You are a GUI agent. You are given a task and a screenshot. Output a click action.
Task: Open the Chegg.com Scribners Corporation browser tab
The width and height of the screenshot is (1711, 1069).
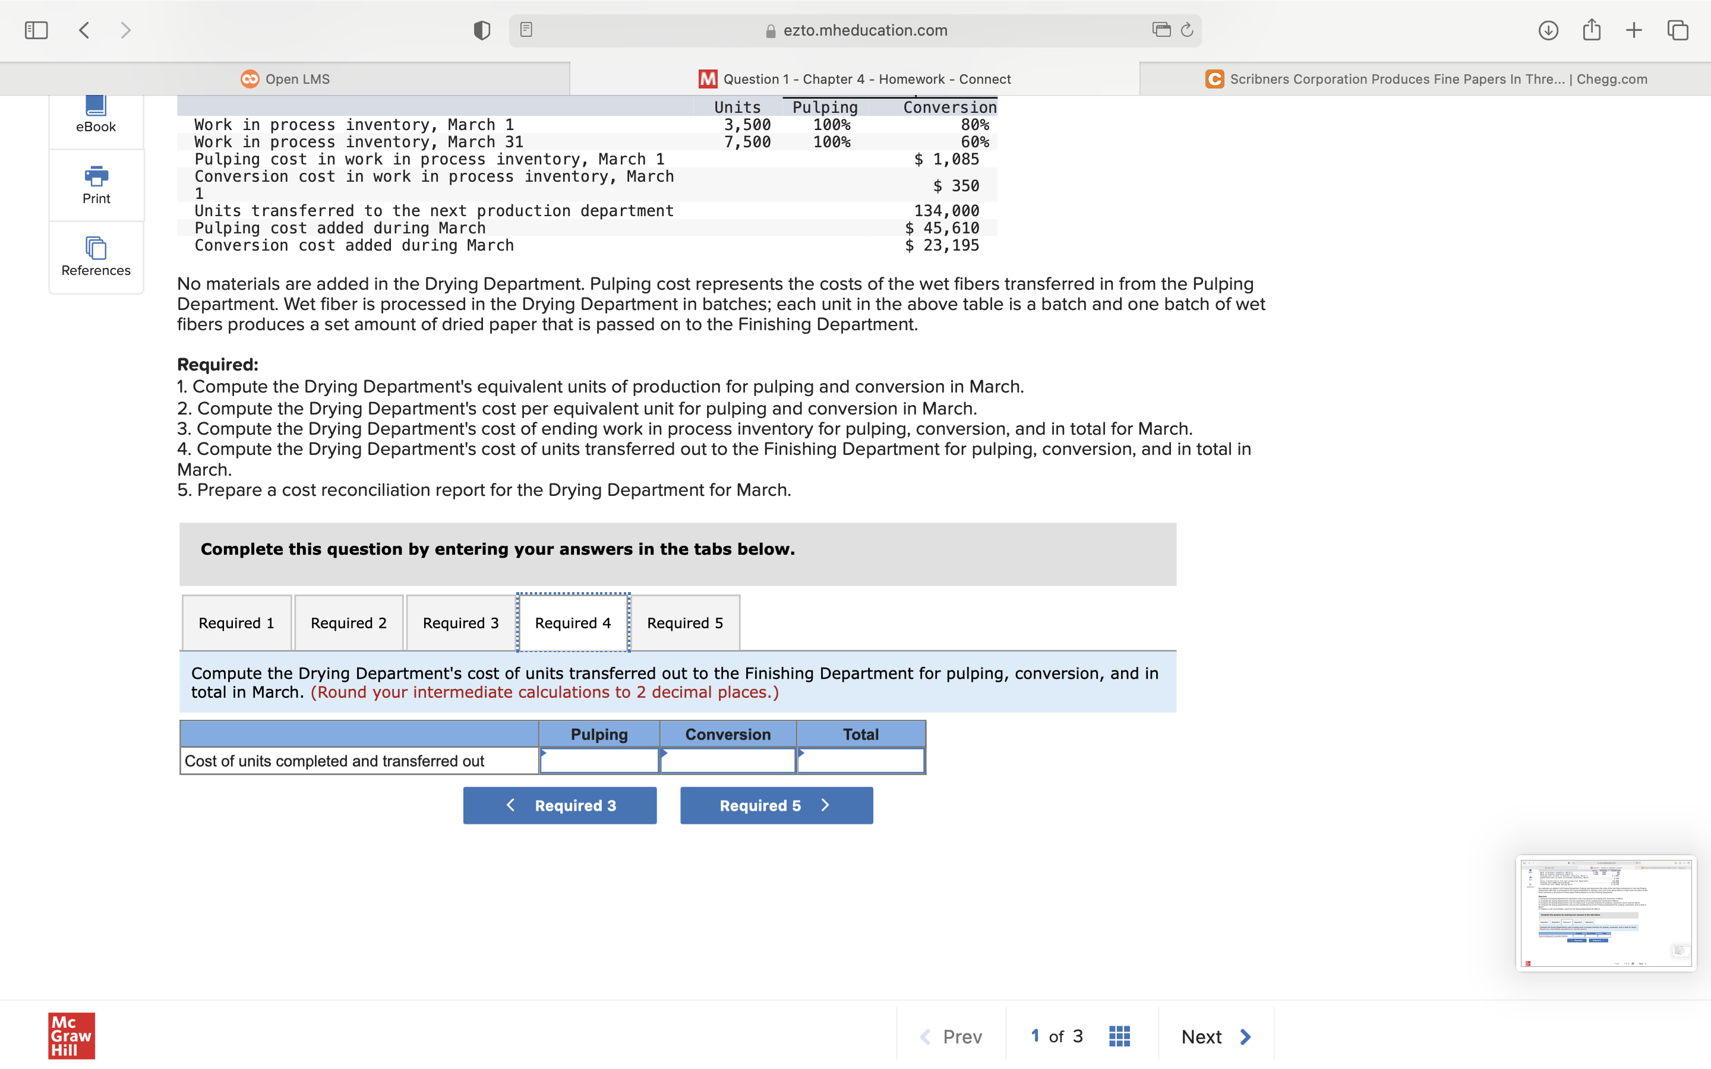[1425, 79]
